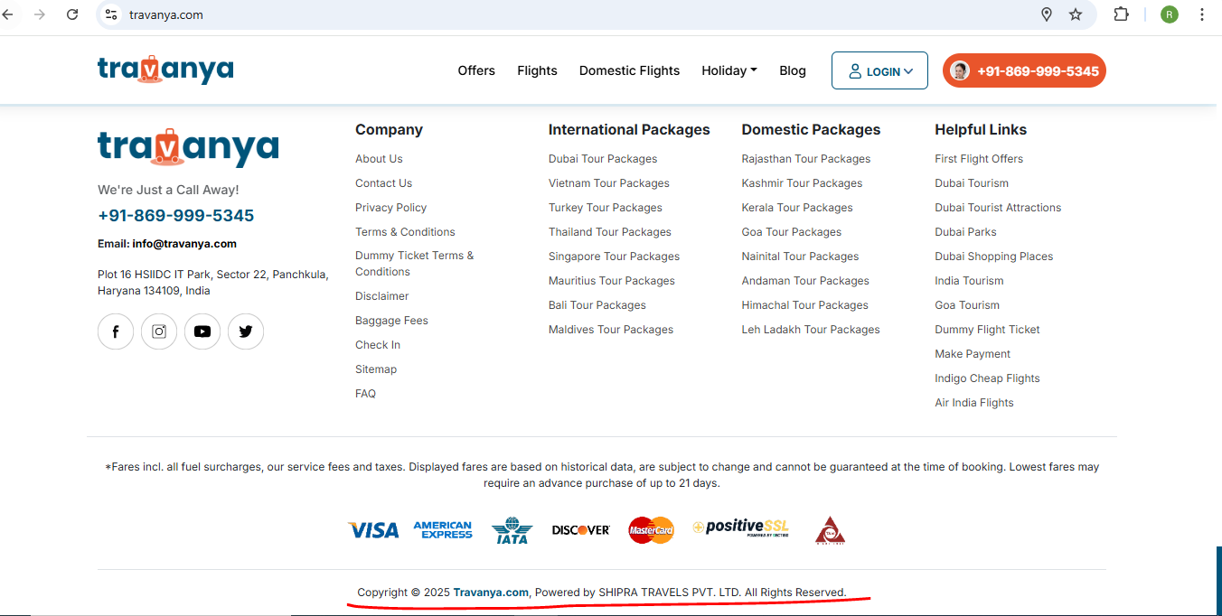This screenshot has height=616, width=1222.
Task: Open Indigo Cheap Flights link
Action: [987, 378]
